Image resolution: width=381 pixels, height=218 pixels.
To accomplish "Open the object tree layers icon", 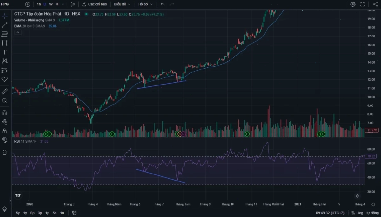I will tap(4, 209).
